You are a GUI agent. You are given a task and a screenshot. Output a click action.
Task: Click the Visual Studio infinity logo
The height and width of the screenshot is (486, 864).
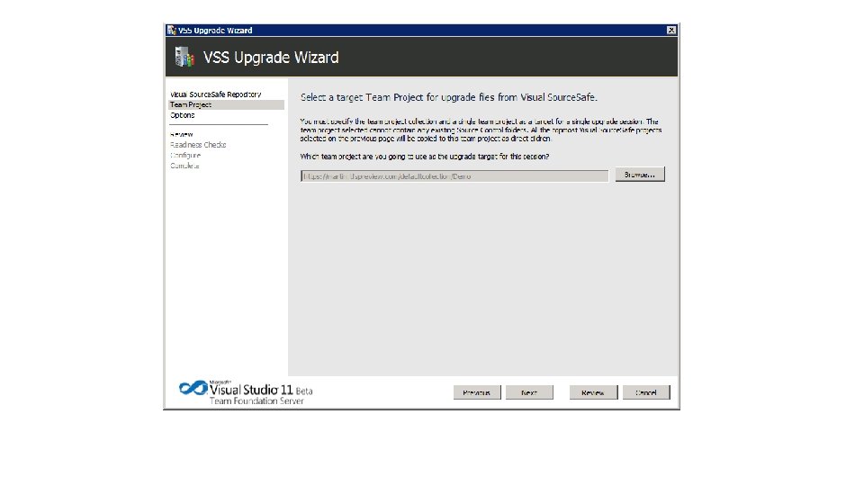193,388
